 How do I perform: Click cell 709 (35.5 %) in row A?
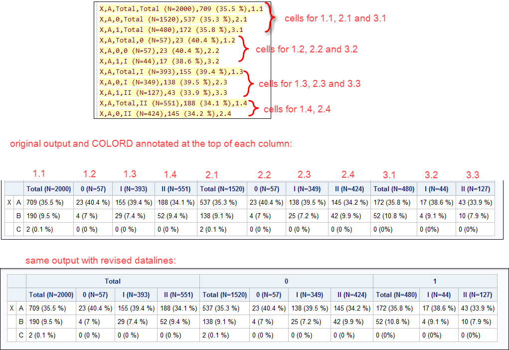(46, 202)
